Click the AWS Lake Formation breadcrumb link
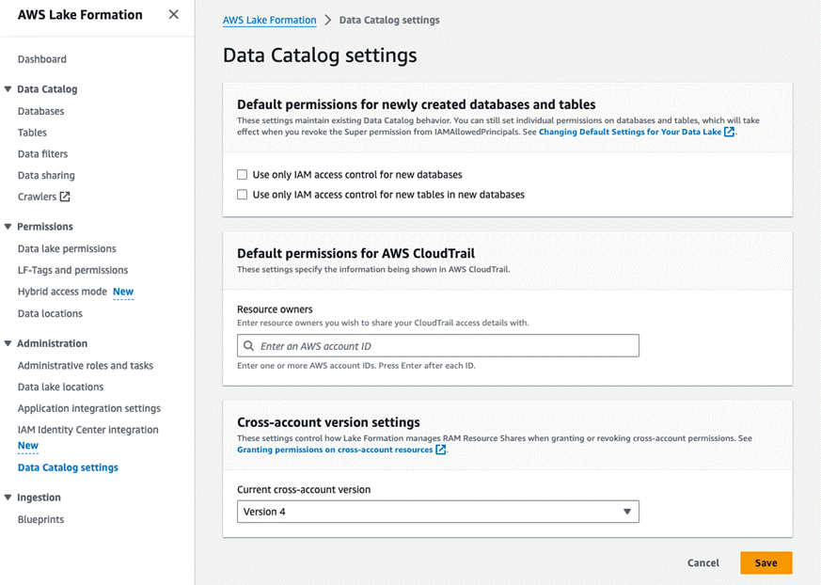The height and width of the screenshot is (585, 821). click(x=269, y=20)
